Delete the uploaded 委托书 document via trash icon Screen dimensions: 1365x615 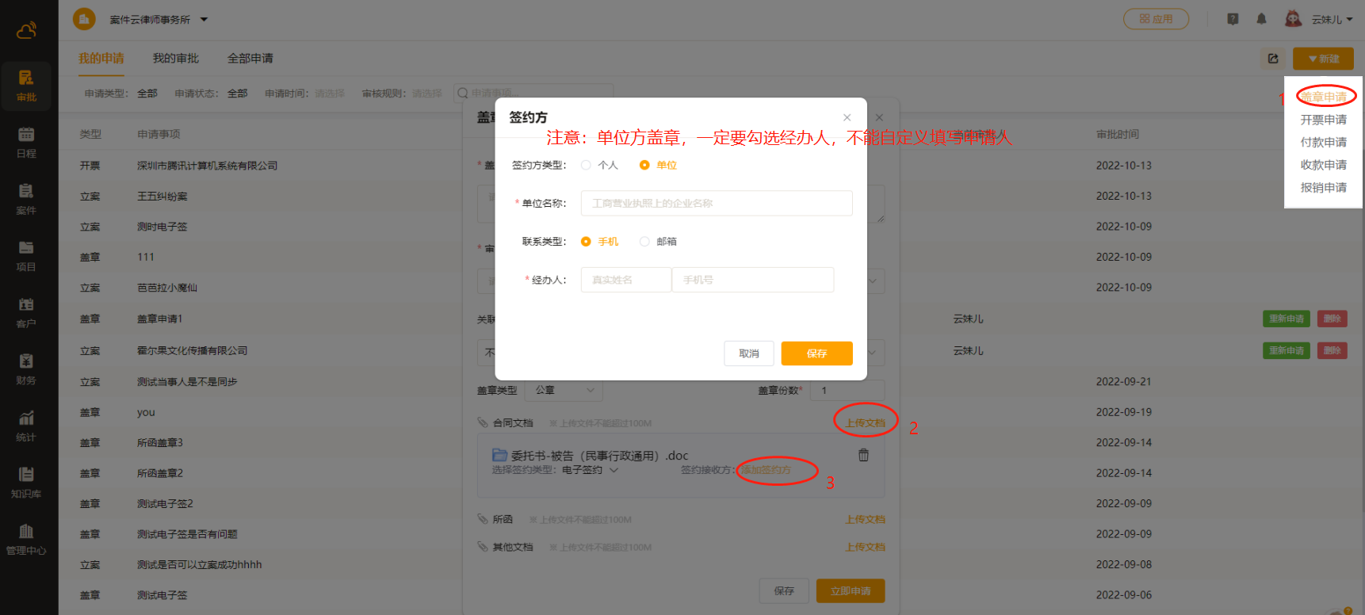[x=863, y=456]
